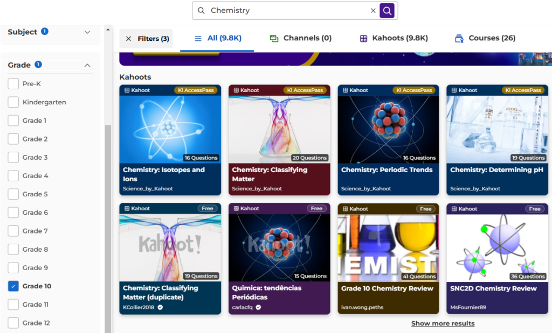Click the Kahoot type icon on Isotopes card
This screenshot has width=552, height=333.
coord(127,90)
